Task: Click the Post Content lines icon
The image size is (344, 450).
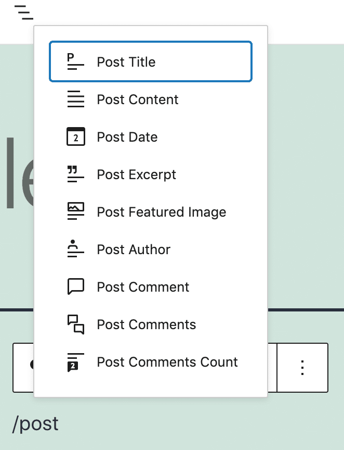Action: 76,99
